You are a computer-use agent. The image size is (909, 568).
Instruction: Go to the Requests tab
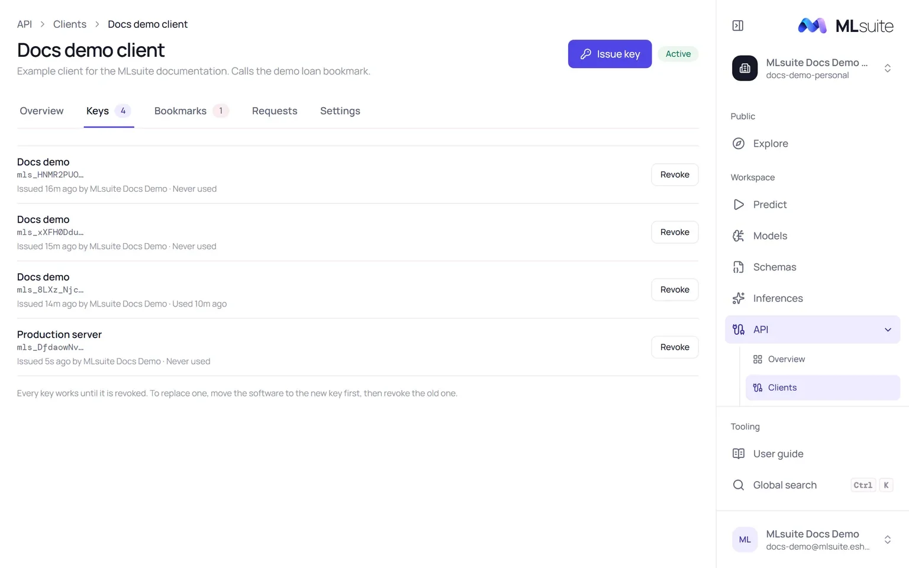pos(275,111)
